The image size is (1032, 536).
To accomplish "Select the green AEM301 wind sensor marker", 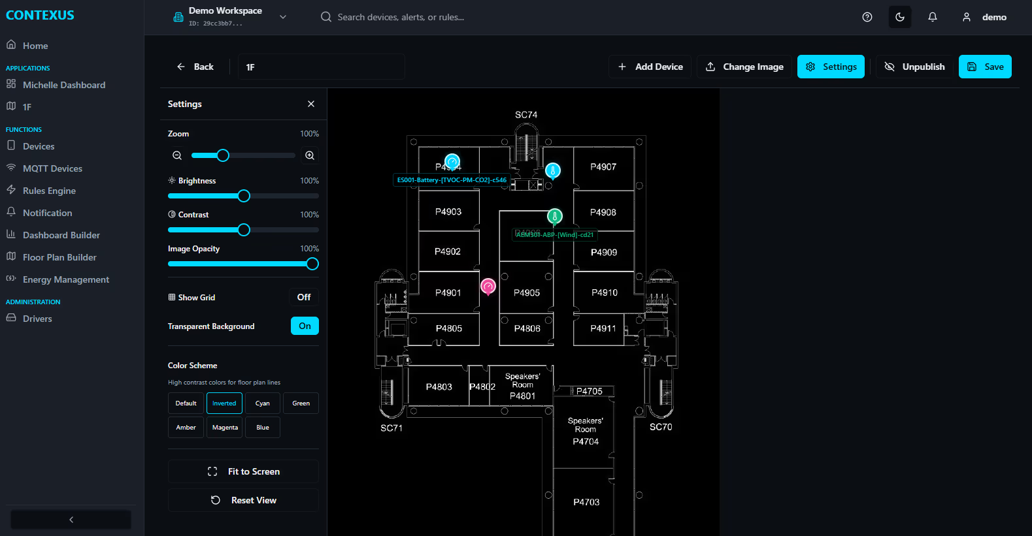I will point(554,216).
